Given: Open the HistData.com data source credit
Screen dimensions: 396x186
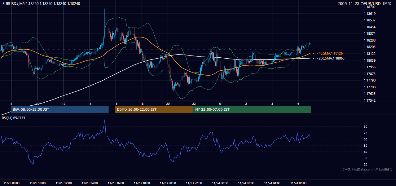Looking at the screenshot, I should click(x=367, y=169).
